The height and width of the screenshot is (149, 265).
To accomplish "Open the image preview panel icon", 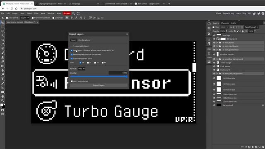I will 209,62.
